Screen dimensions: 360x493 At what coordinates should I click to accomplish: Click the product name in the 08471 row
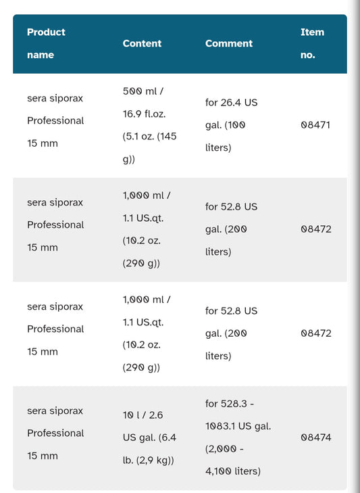(x=55, y=121)
